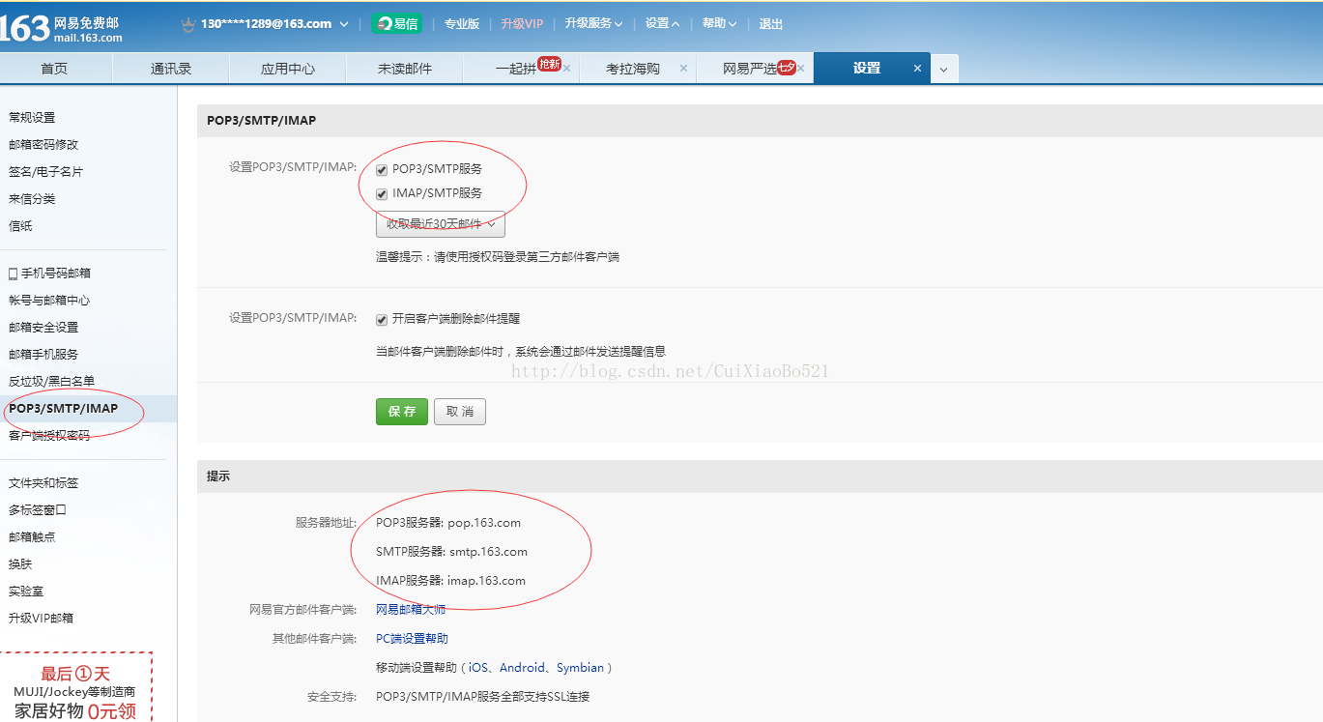Open 文件夹和标签 in sidebar

pos(43,483)
